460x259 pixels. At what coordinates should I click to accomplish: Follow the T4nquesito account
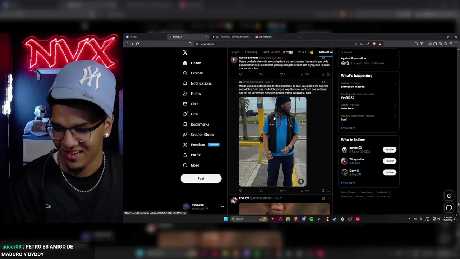[x=390, y=161]
